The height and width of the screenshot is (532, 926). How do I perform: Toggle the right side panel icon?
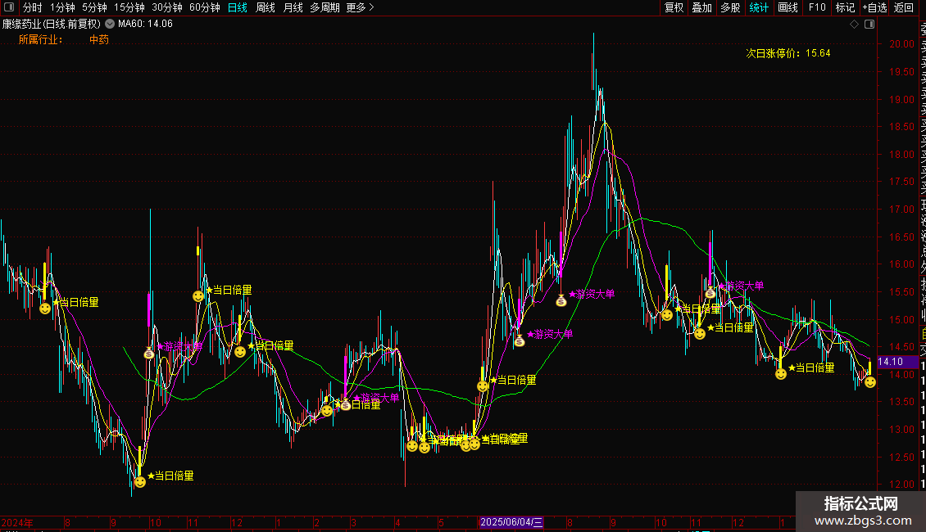869,25
